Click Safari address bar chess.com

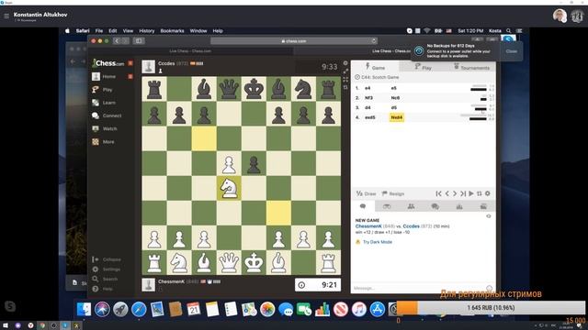(x=294, y=40)
